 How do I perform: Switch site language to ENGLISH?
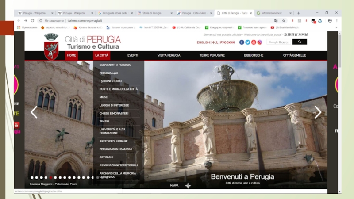(x=204, y=42)
